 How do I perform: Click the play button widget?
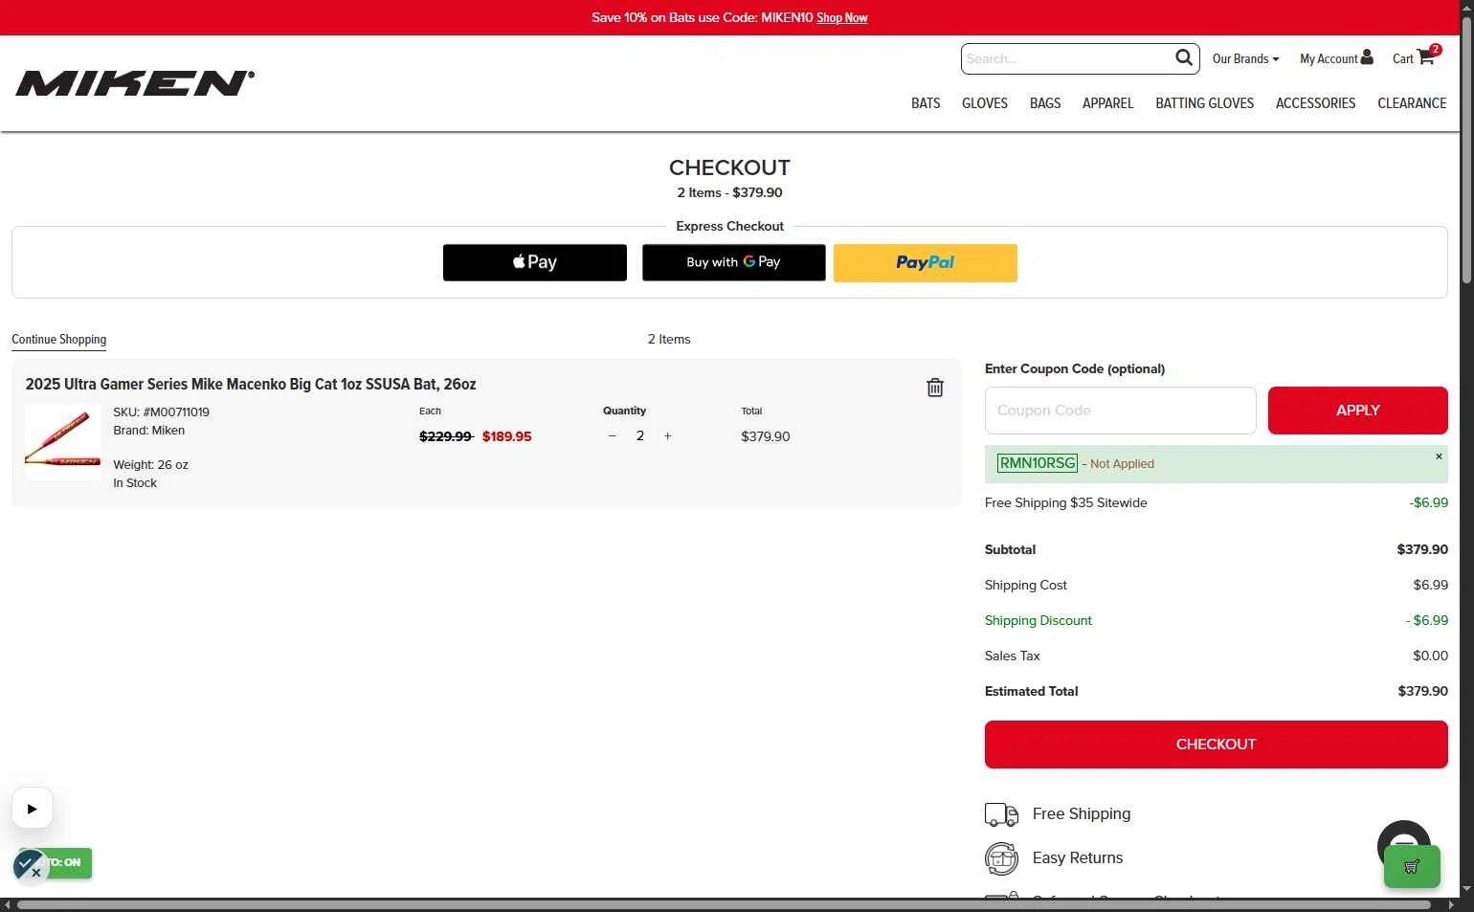point(32,809)
